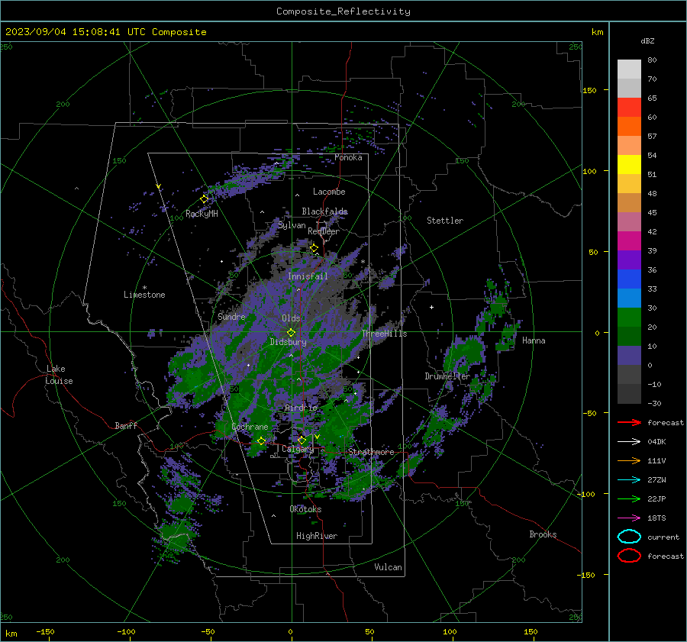Click the red forecast arrow in legend
687x642 pixels.
coord(629,422)
